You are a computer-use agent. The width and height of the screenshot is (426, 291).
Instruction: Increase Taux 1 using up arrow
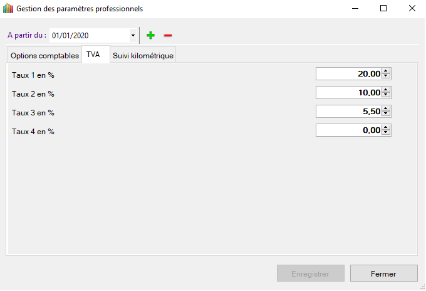pos(386,71)
